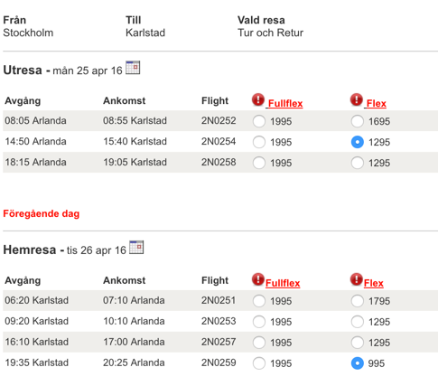Open the Hemresa date calendar icon

(x=136, y=247)
